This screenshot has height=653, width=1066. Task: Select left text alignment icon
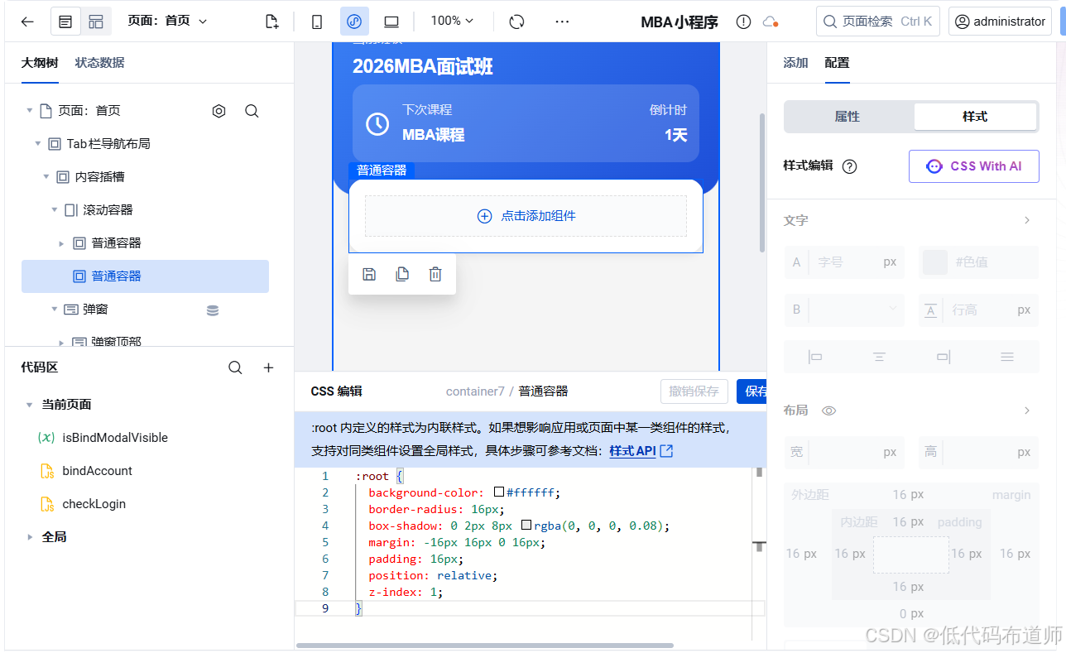(815, 357)
